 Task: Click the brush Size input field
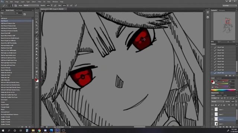coord(19,13)
